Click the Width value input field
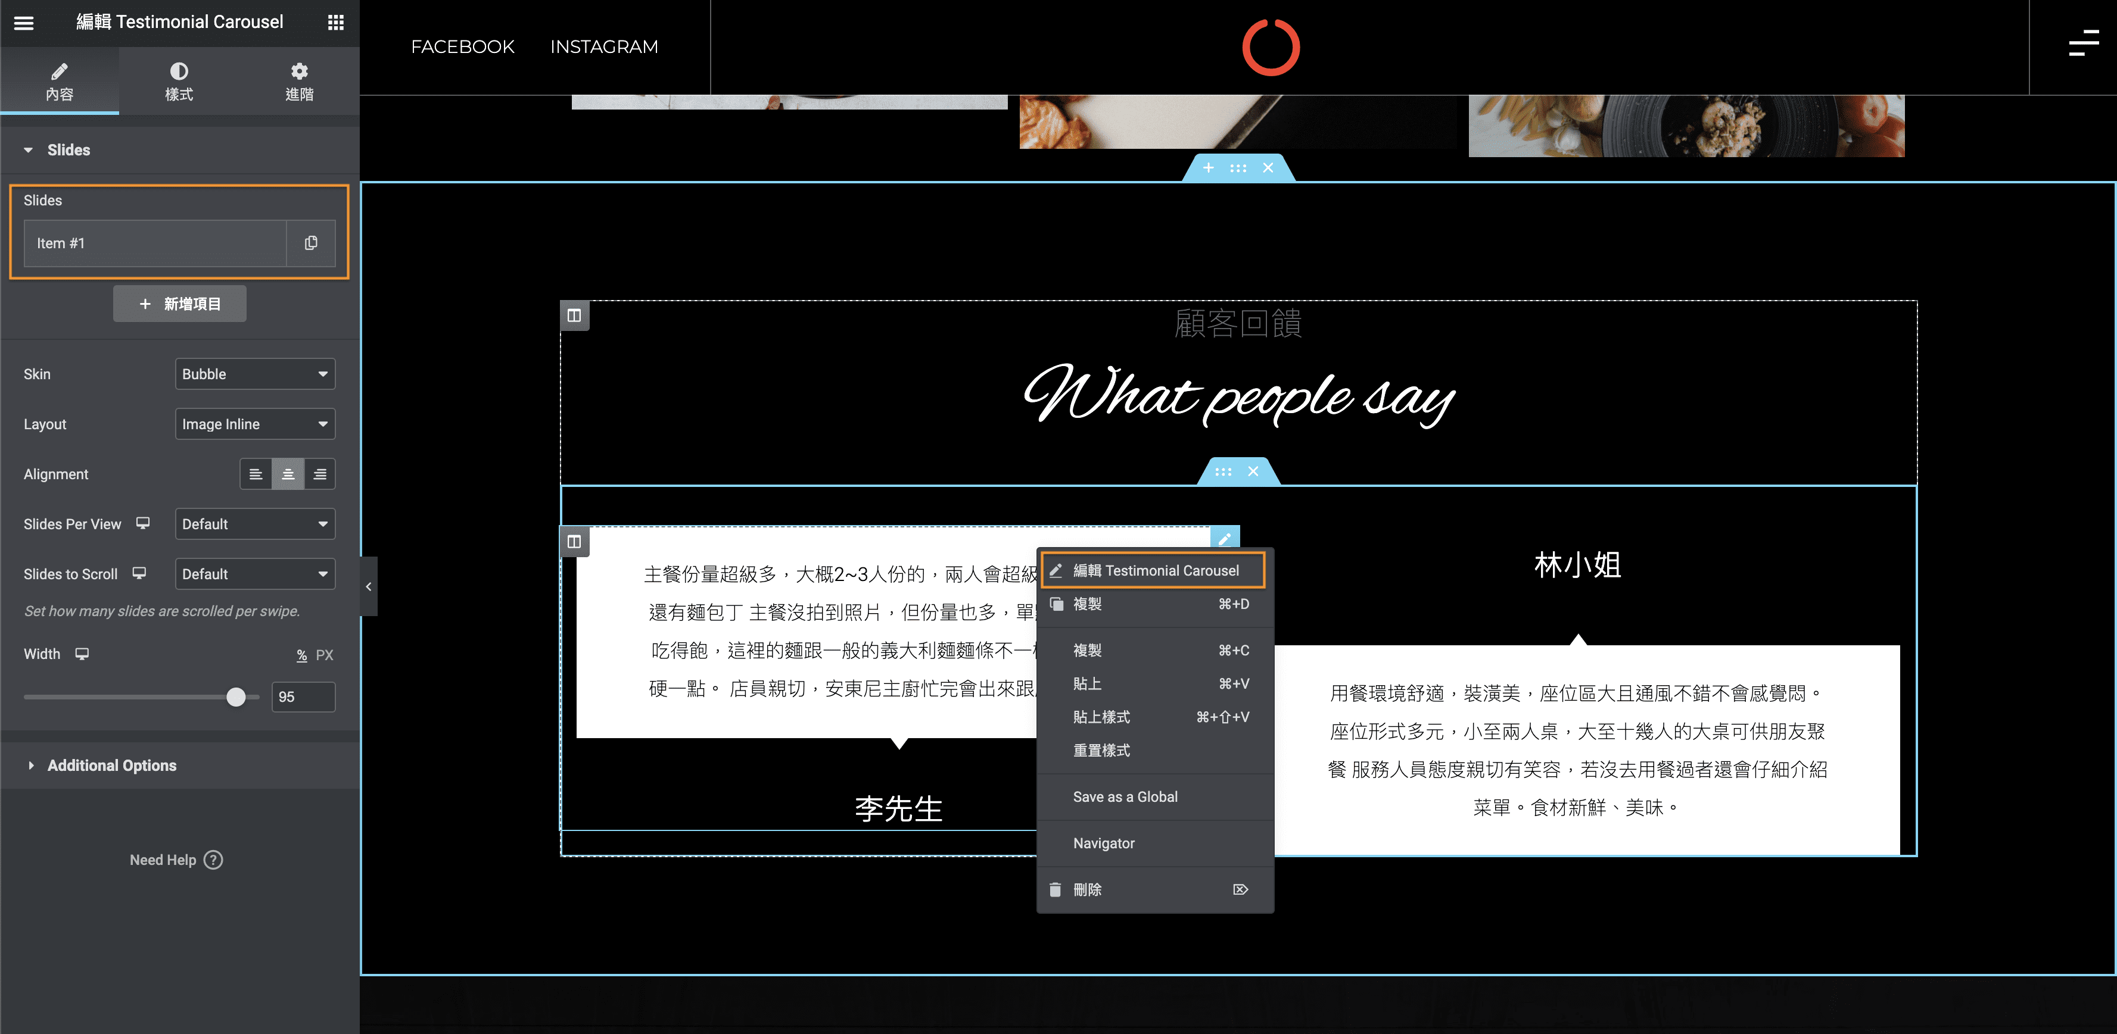 pos(303,697)
